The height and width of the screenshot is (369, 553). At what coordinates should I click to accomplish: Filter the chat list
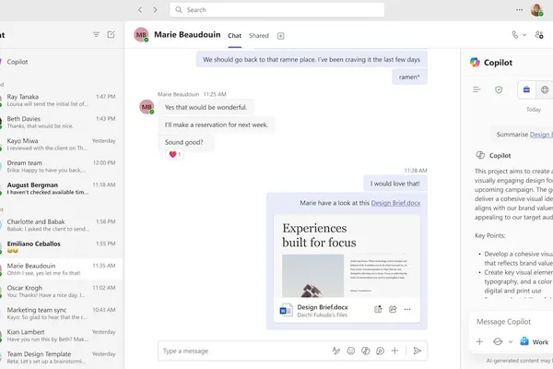[x=96, y=35]
